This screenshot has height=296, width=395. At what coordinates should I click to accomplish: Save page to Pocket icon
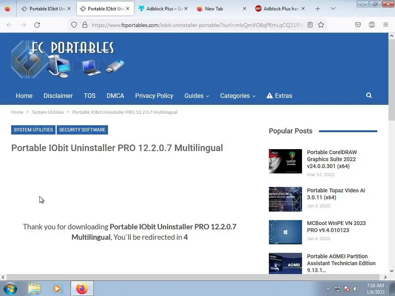[358, 25]
